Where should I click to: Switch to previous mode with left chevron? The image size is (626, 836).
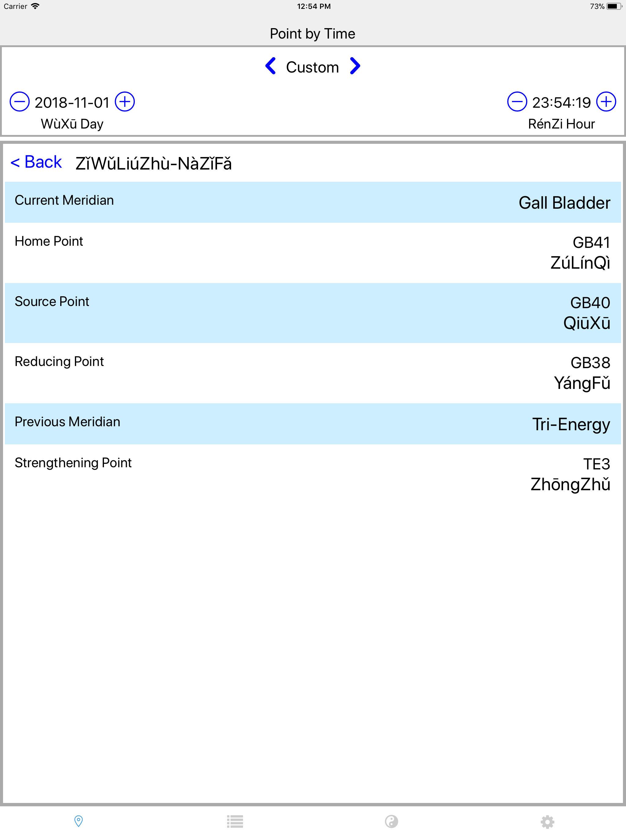270,66
